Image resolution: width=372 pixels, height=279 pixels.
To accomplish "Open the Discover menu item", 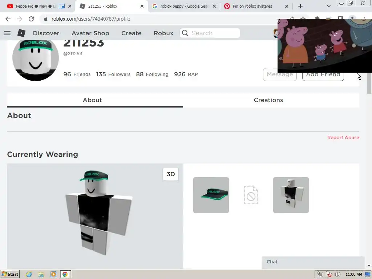I will click(46, 33).
